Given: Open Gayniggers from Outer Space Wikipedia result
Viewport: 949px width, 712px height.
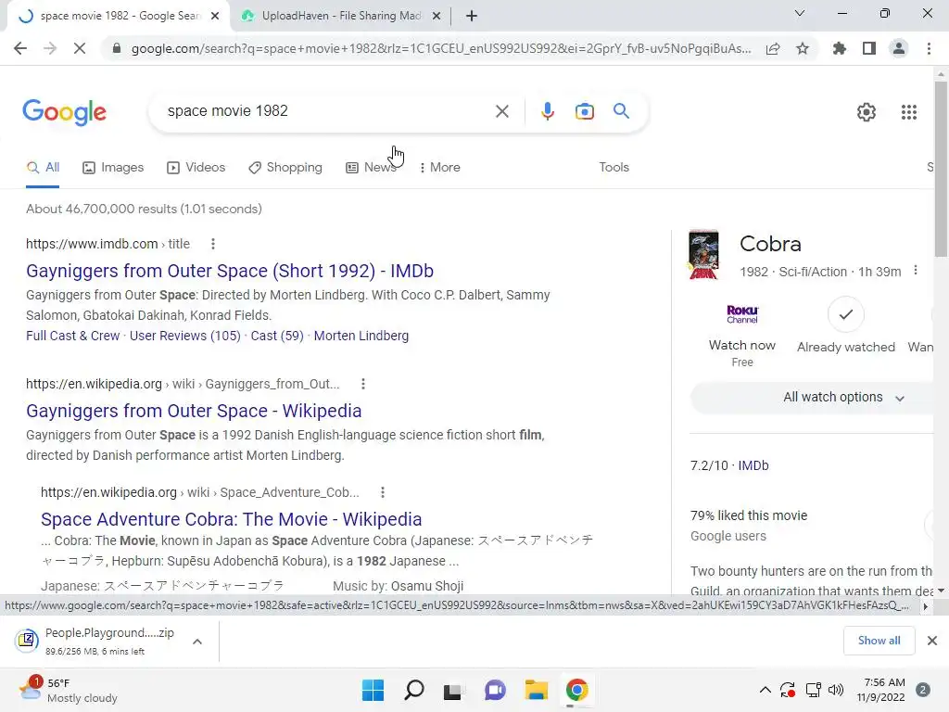Looking at the screenshot, I should (x=194, y=411).
